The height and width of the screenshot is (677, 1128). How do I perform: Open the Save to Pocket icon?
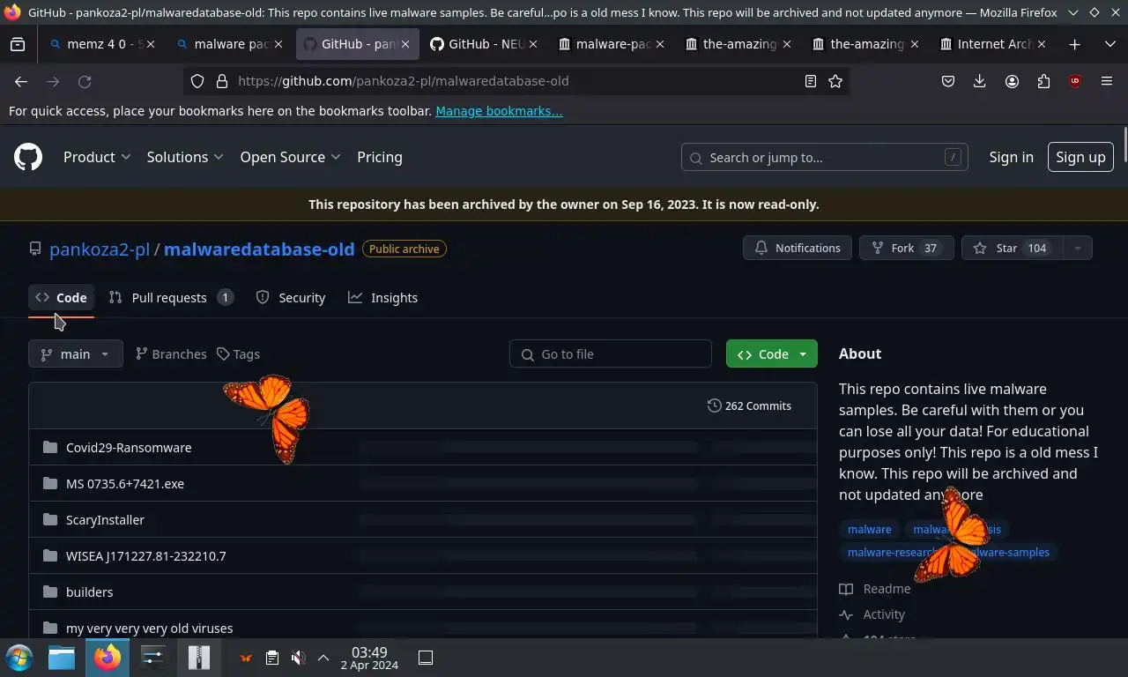(x=948, y=81)
